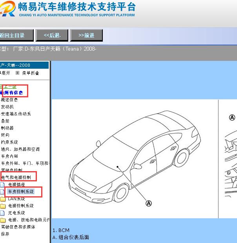Go forward with the >>前进 button

click(x=86, y=35)
